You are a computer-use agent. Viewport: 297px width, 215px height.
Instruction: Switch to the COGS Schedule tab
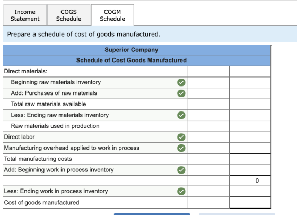tap(68, 15)
